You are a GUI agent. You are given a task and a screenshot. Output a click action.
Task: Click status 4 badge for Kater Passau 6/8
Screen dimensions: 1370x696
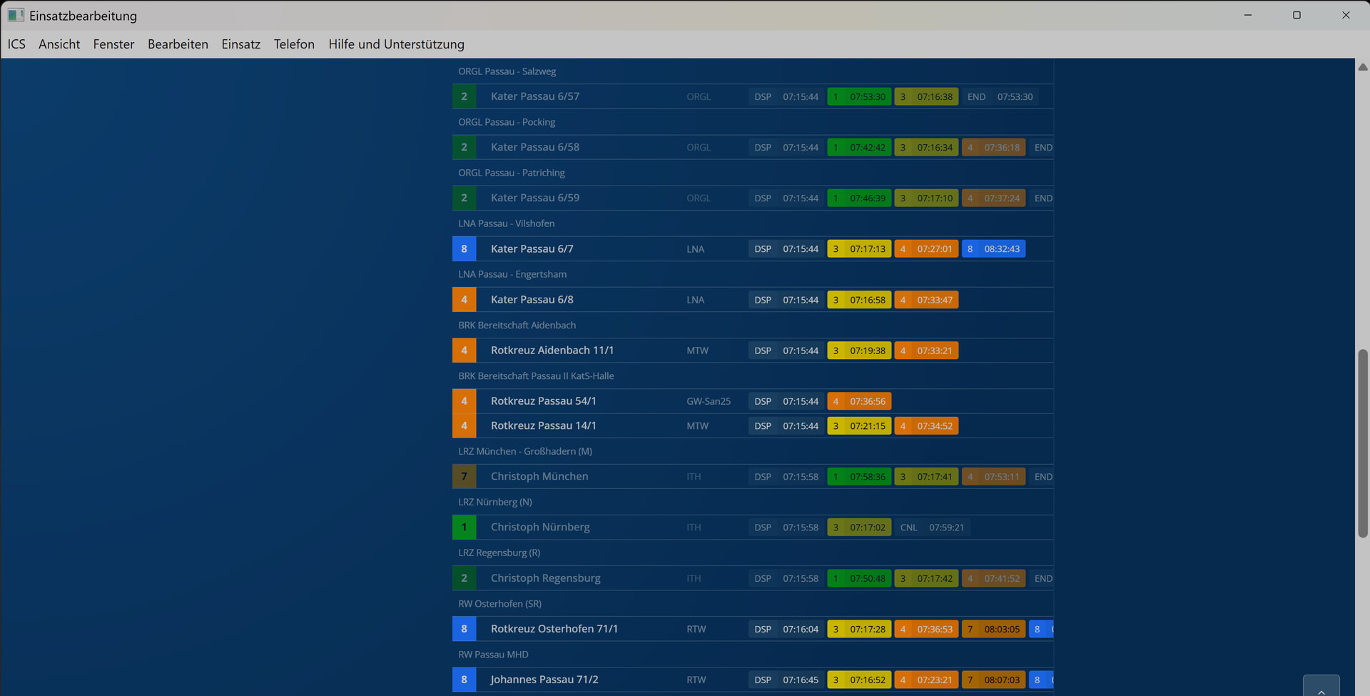[x=464, y=300]
